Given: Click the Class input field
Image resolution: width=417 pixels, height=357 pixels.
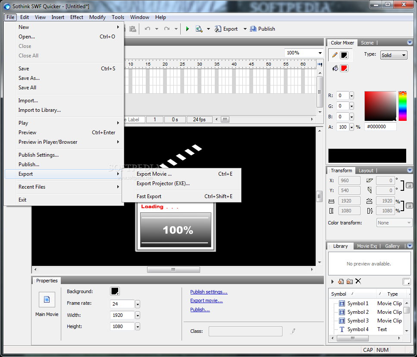Looking at the screenshot, I should (x=245, y=331).
